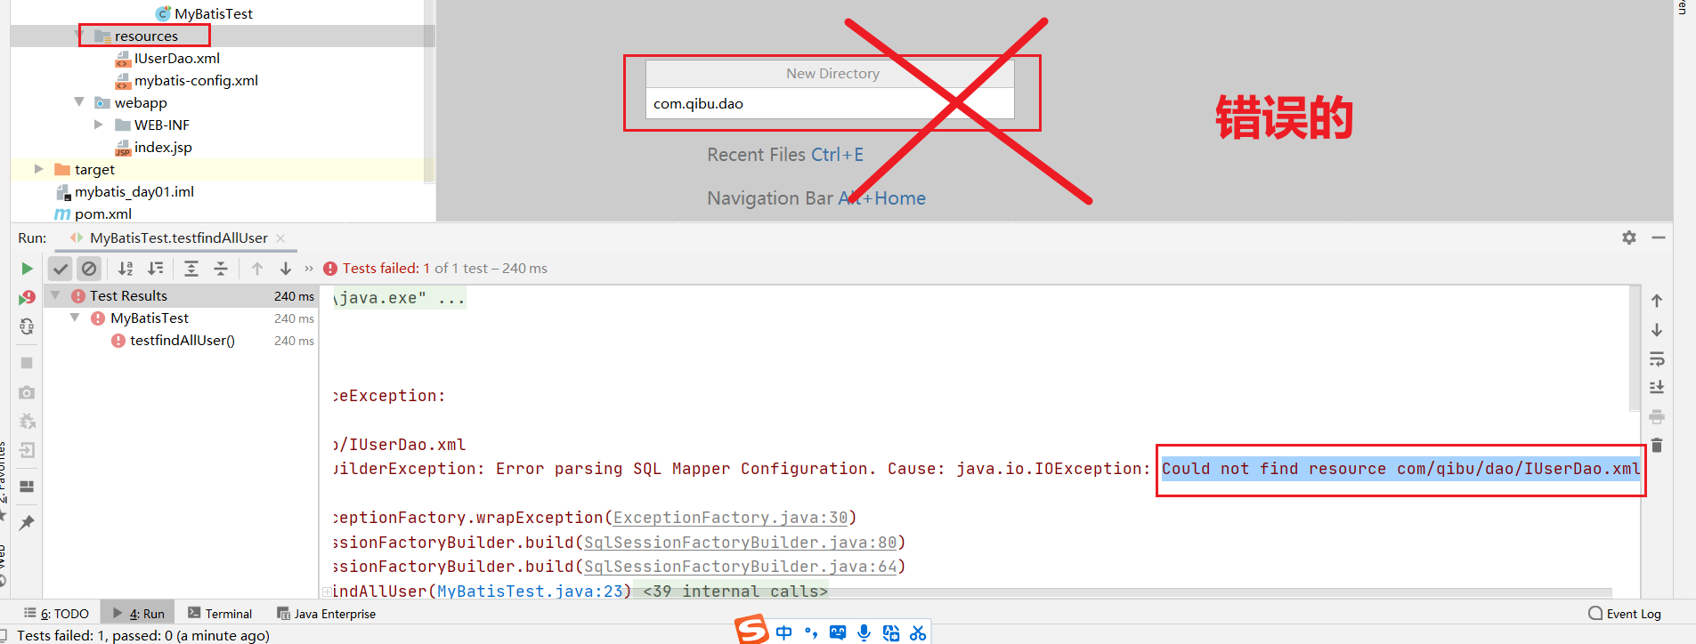1696x644 pixels.
Task: Open the TODO tool window tab
Action: pyautogui.click(x=56, y=614)
